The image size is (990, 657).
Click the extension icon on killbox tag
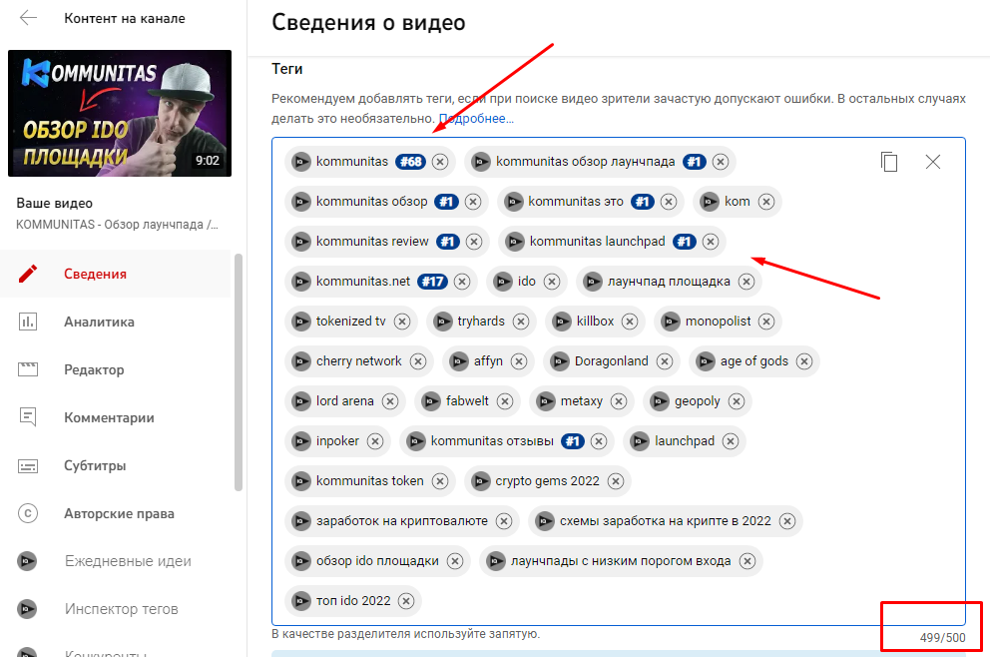pos(562,322)
